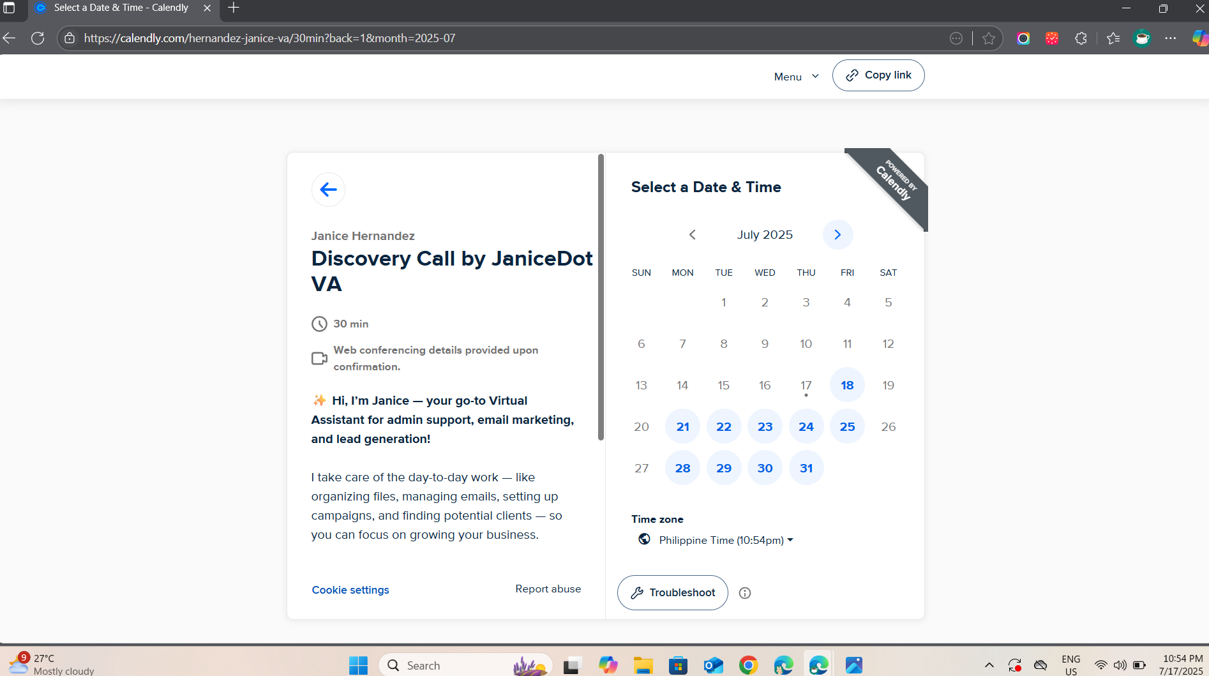
Task: Open browser extensions puzzle icon
Action: point(1081,38)
